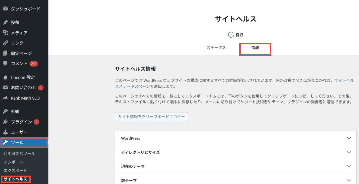This screenshot has height=184, width=359.
Task: Copy site info with サイト情報をクリップボードにコピー button
Action: (x=151, y=117)
